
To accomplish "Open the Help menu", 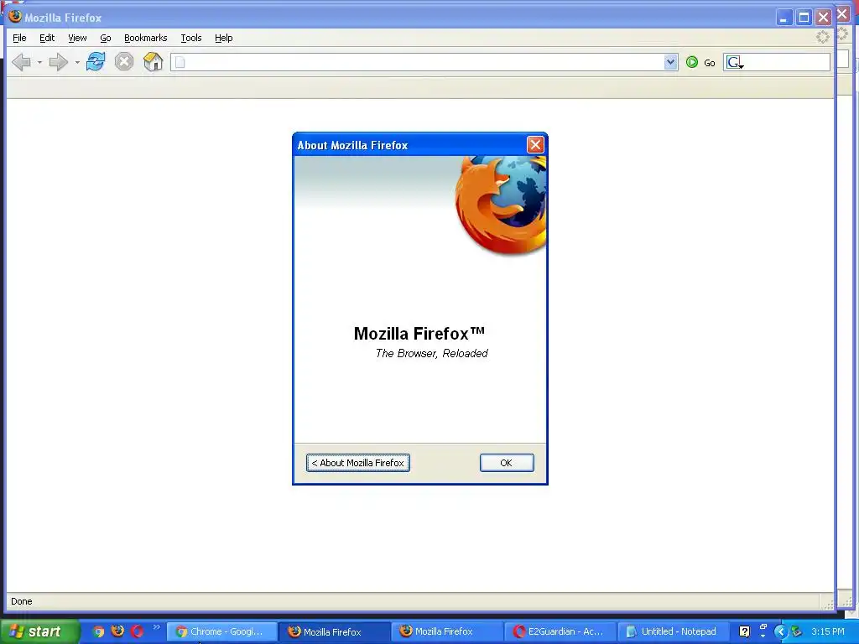I will point(223,38).
